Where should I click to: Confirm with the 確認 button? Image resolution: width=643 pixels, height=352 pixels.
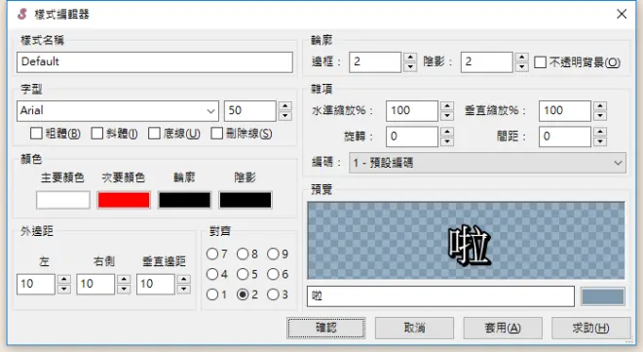point(326,328)
